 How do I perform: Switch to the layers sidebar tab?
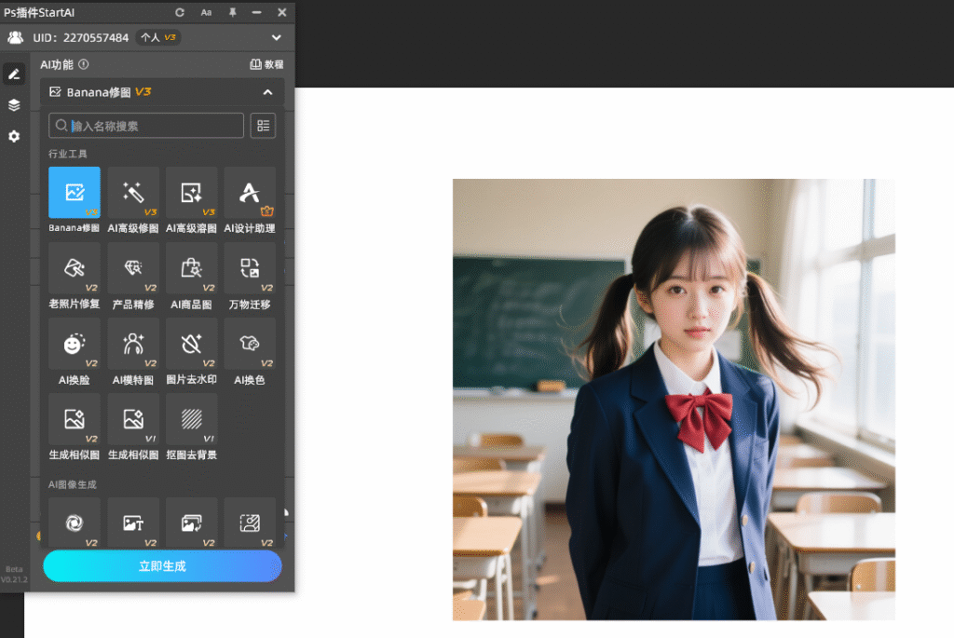(x=14, y=105)
